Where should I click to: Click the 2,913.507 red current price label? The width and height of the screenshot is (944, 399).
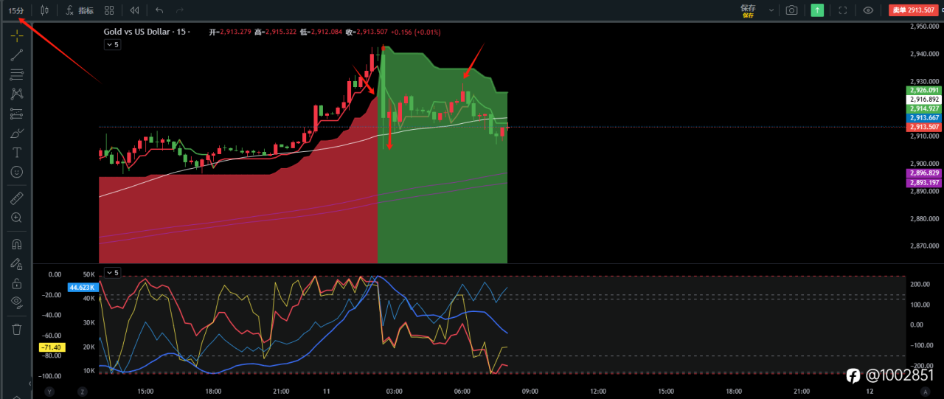tap(923, 127)
